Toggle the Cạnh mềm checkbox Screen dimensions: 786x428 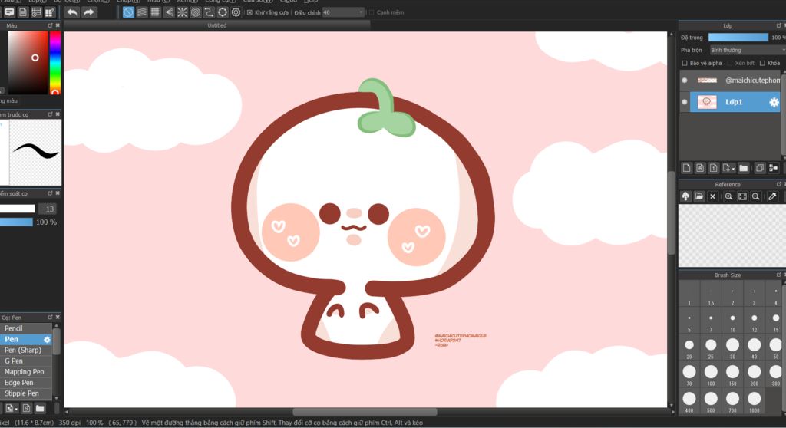[372, 12]
